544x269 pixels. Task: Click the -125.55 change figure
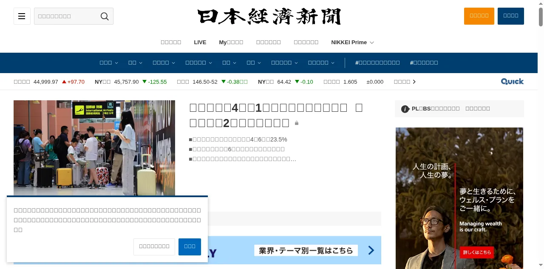pos(155,82)
